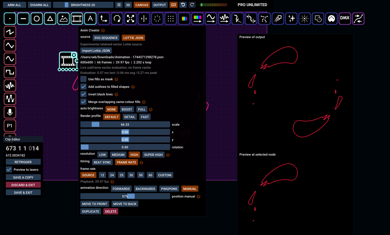Select the scale expand arrows icon
The width and height of the screenshot is (390, 235).
(130, 19)
